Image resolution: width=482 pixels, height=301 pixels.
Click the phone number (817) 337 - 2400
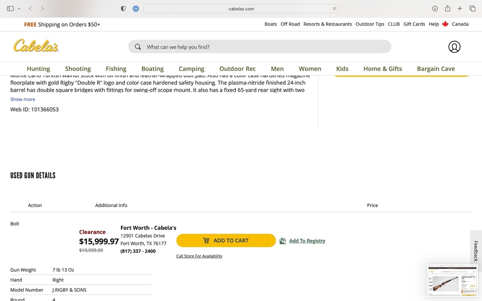click(x=138, y=251)
